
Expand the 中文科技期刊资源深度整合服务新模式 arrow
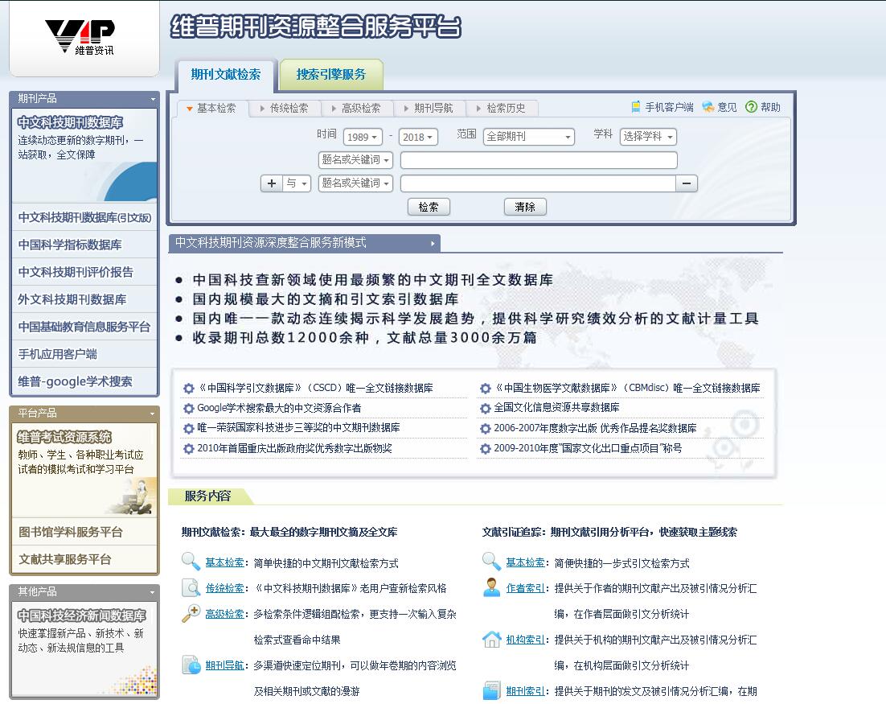click(433, 244)
